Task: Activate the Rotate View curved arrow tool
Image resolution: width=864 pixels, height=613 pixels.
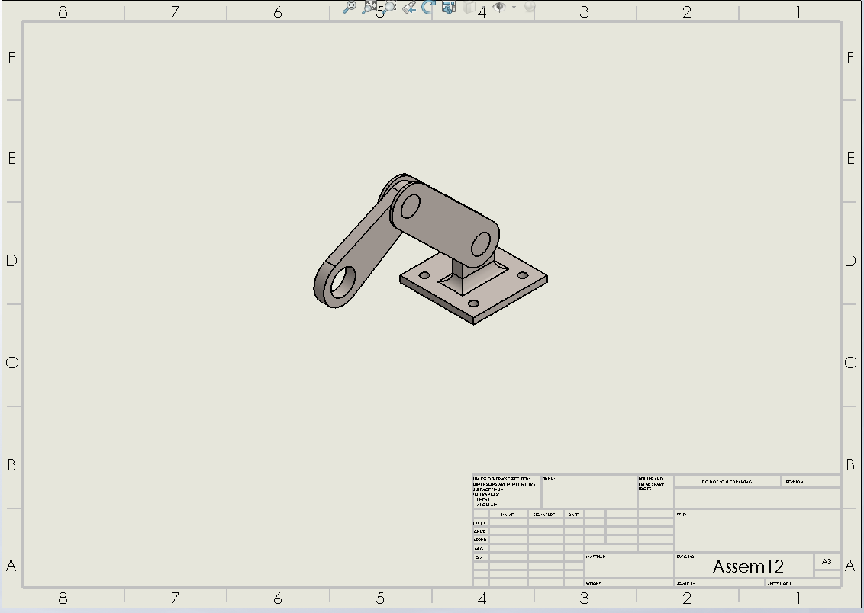Action: [x=429, y=7]
